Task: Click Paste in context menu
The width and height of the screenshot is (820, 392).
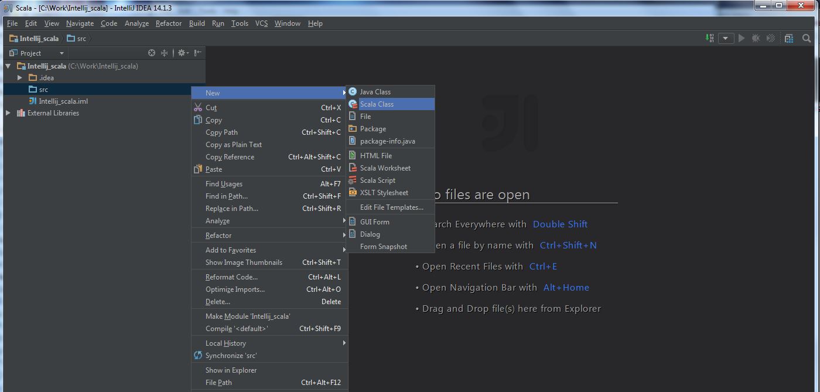Action: pos(269,169)
